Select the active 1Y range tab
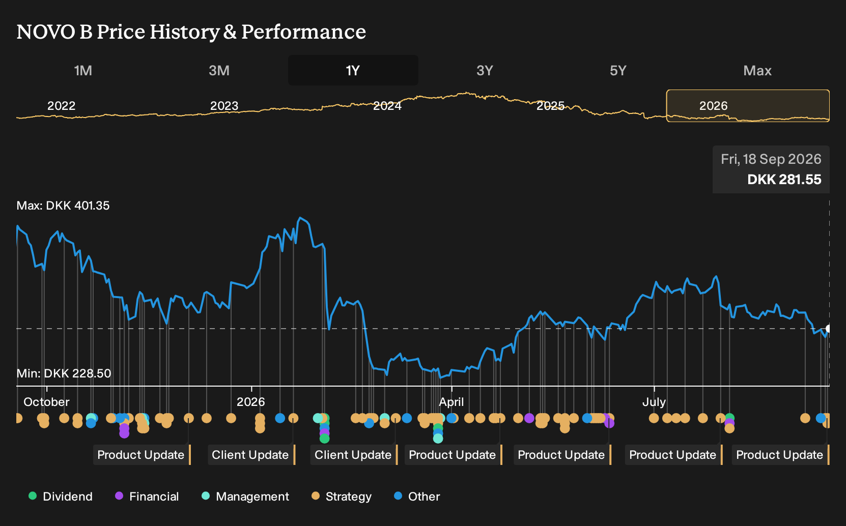 tap(353, 71)
